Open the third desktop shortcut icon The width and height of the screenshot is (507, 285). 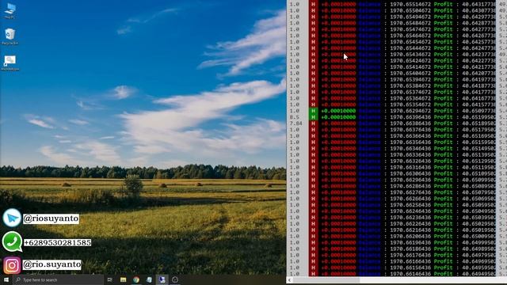[10, 63]
